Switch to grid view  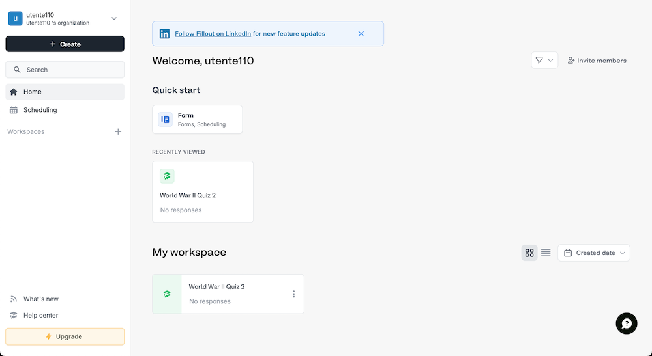pos(529,253)
